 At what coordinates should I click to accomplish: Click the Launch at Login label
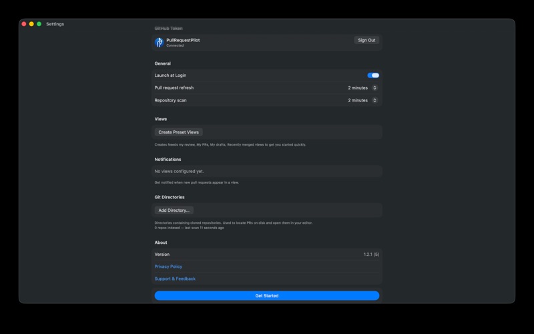(170, 75)
